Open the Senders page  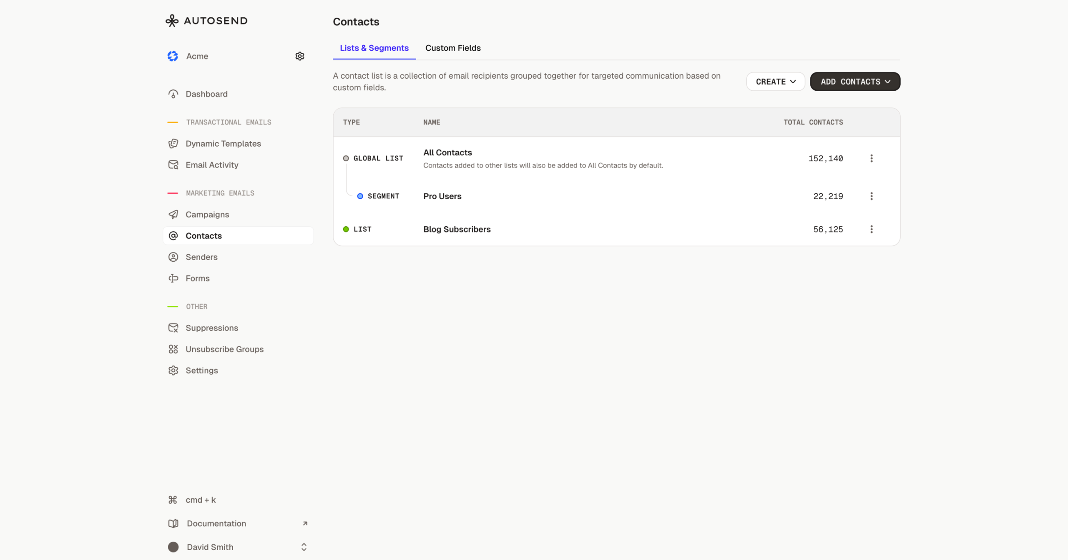pyautogui.click(x=201, y=257)
